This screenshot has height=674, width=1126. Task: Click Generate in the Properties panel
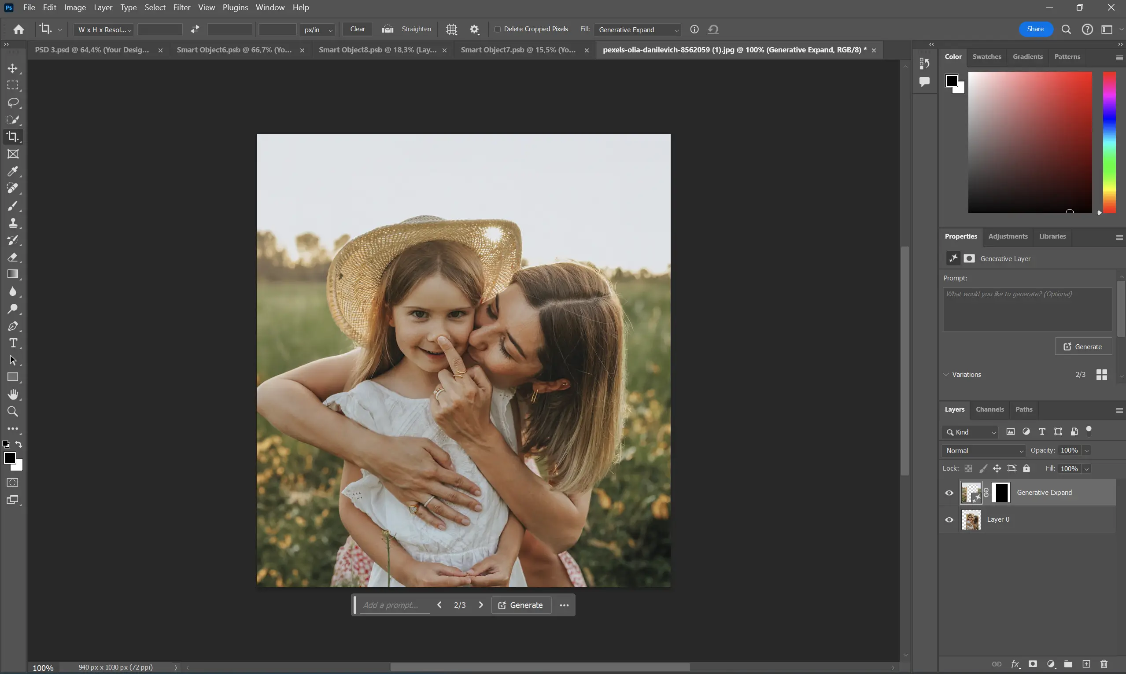click(x=1083, y=346)
